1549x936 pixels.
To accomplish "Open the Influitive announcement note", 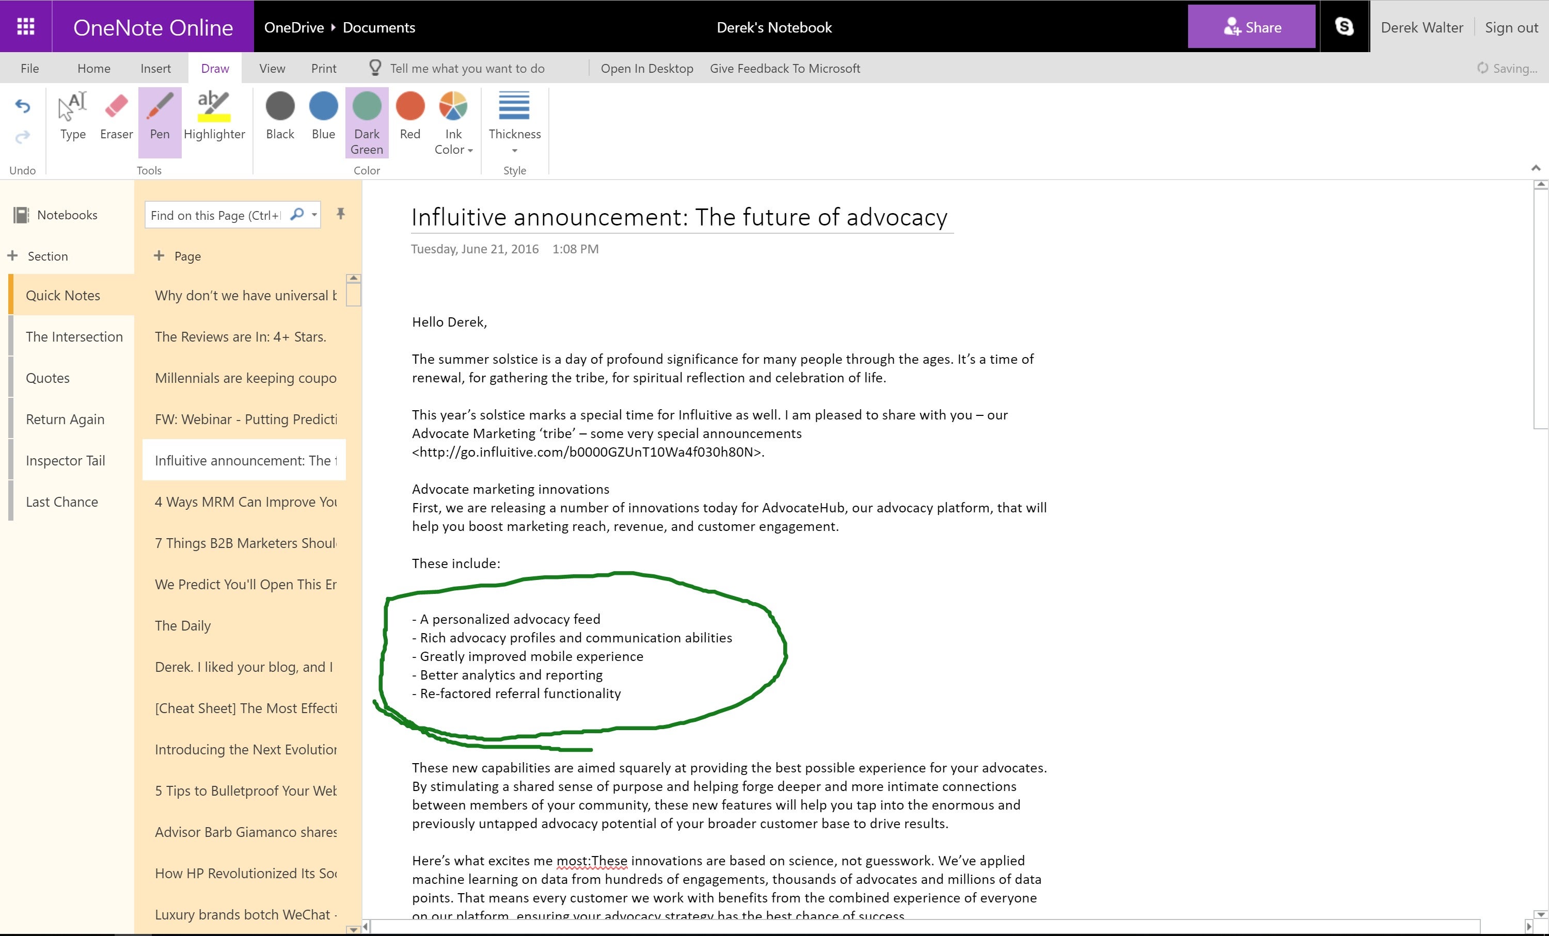I will [245, 460].
